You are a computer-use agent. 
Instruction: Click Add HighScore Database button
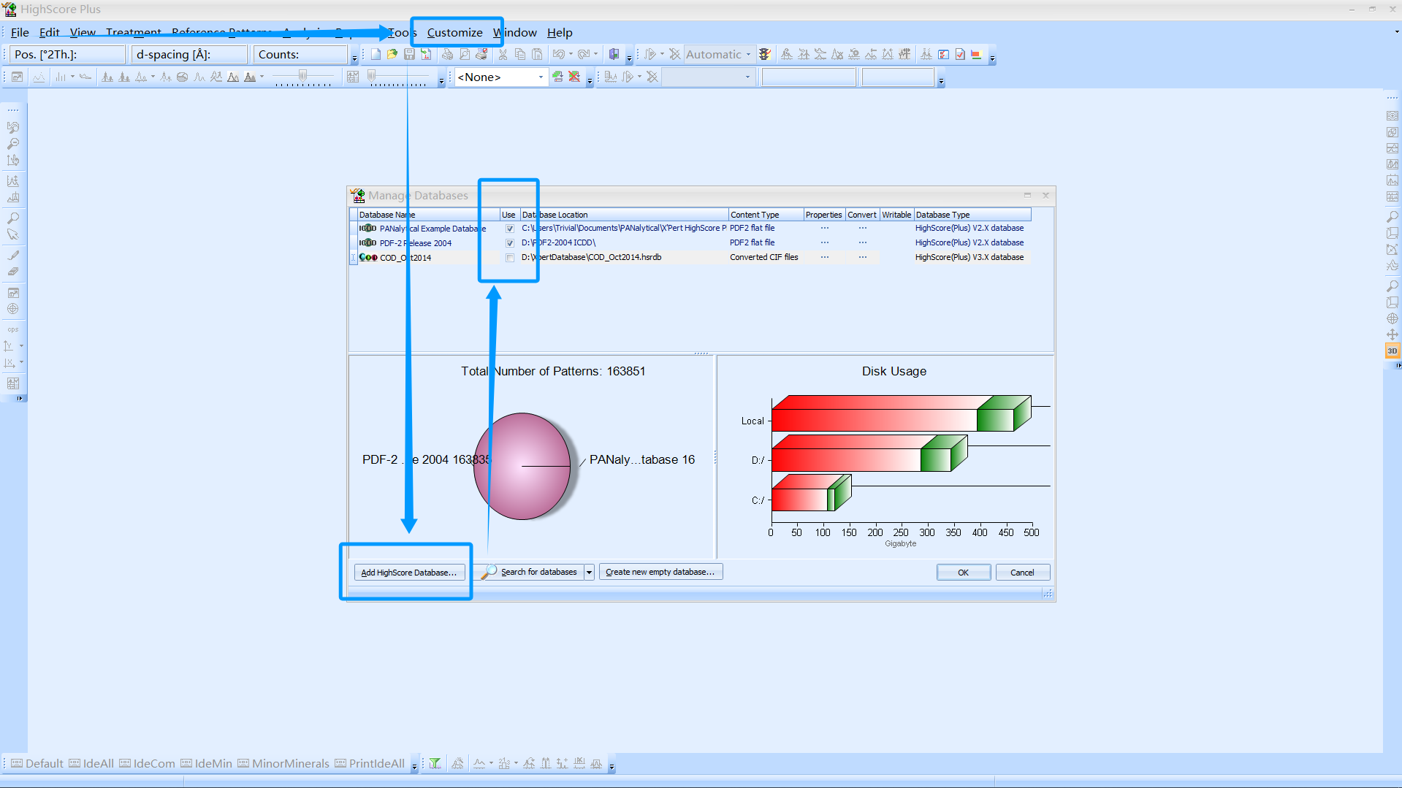409,573
